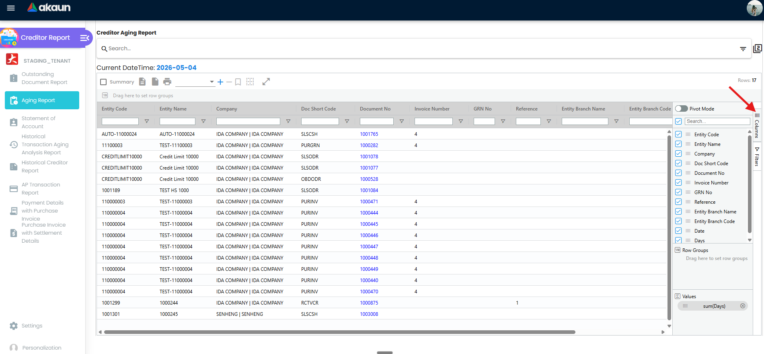Click the columns list vertical scrollbar
Image resolution: width=764 pixels, height=354 pixels.
(750, 184)
